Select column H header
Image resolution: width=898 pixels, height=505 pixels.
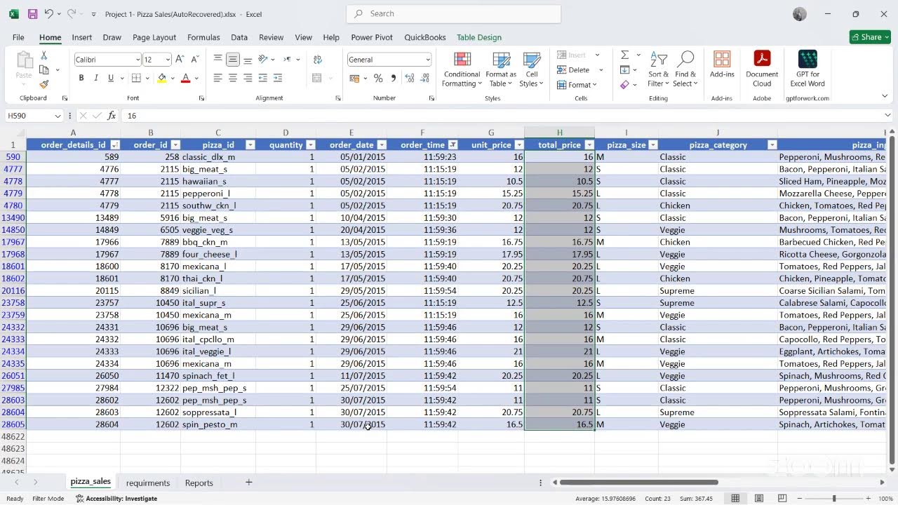(x=559, y=133)
